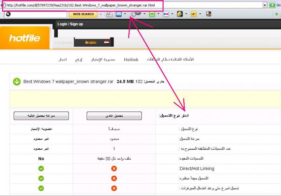
Task: Click the Amazon toolbar icon
Action: click(209, 14)
